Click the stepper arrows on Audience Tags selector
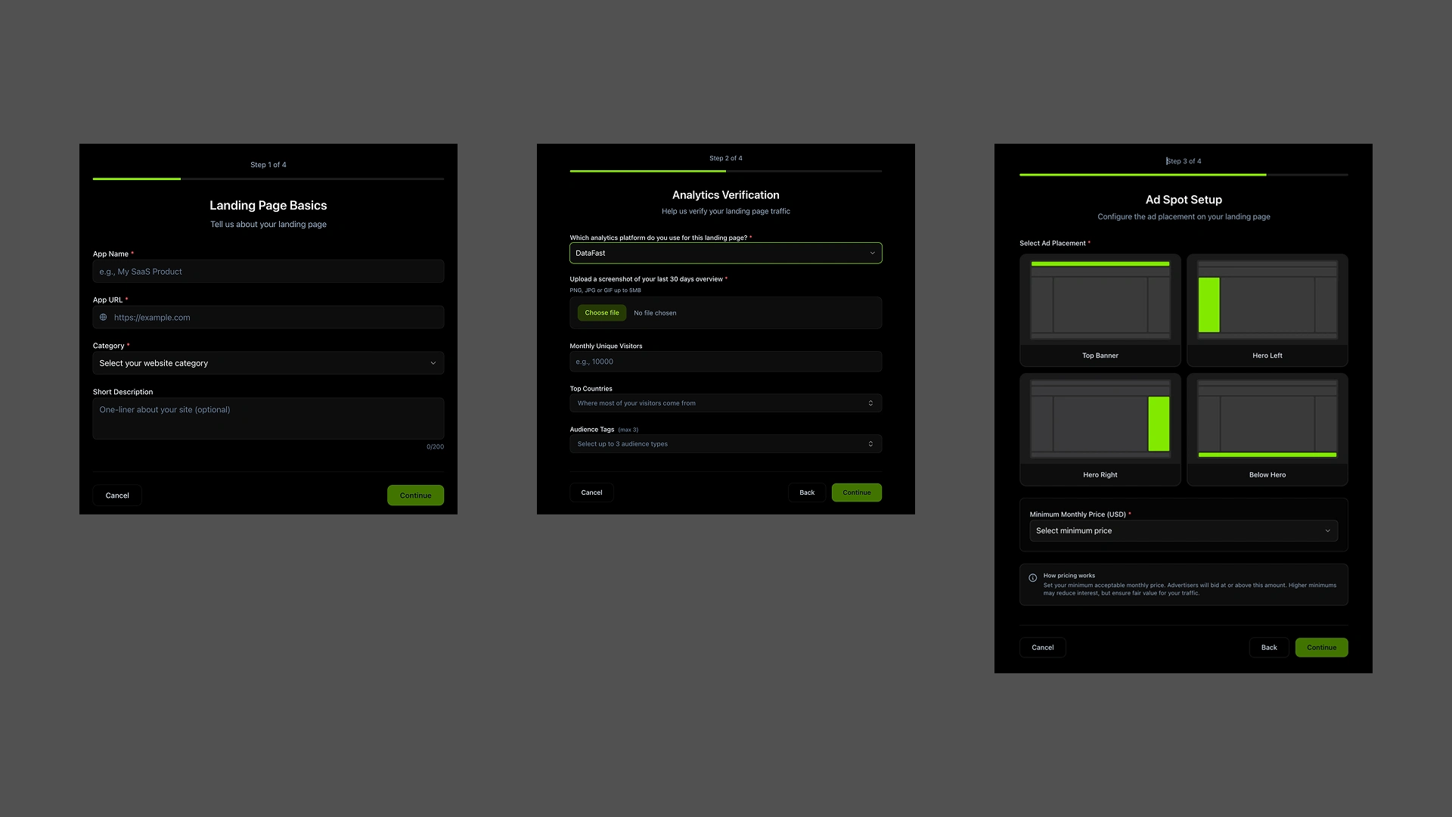Viewport: 1452px width, 817px height. pos(870,443)
